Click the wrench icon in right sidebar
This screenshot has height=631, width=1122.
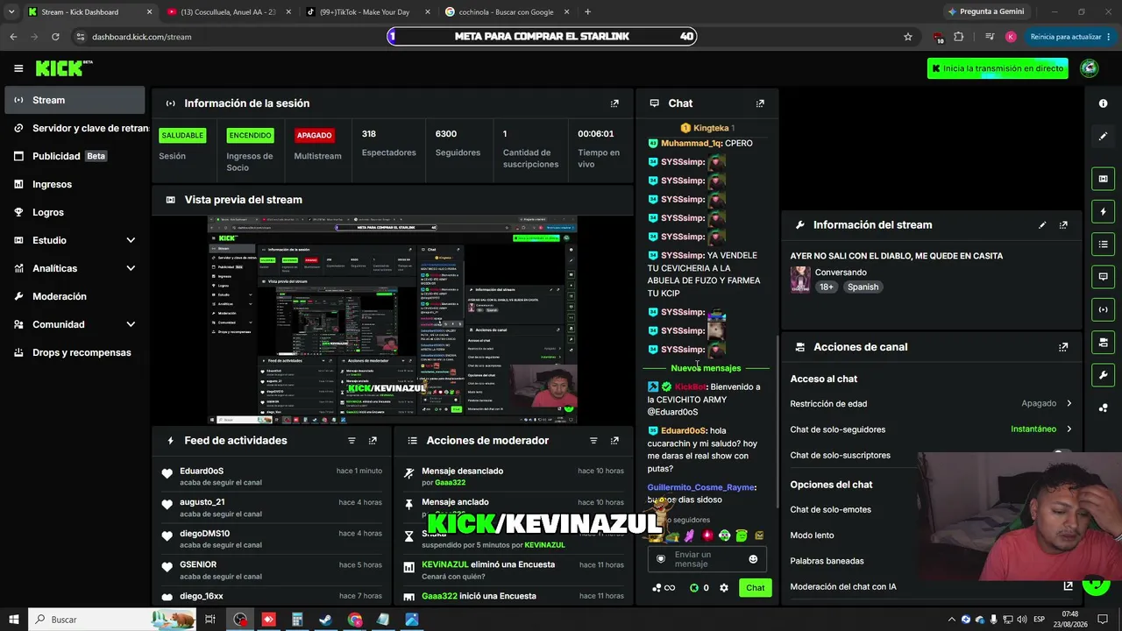tap(1104, 375)
